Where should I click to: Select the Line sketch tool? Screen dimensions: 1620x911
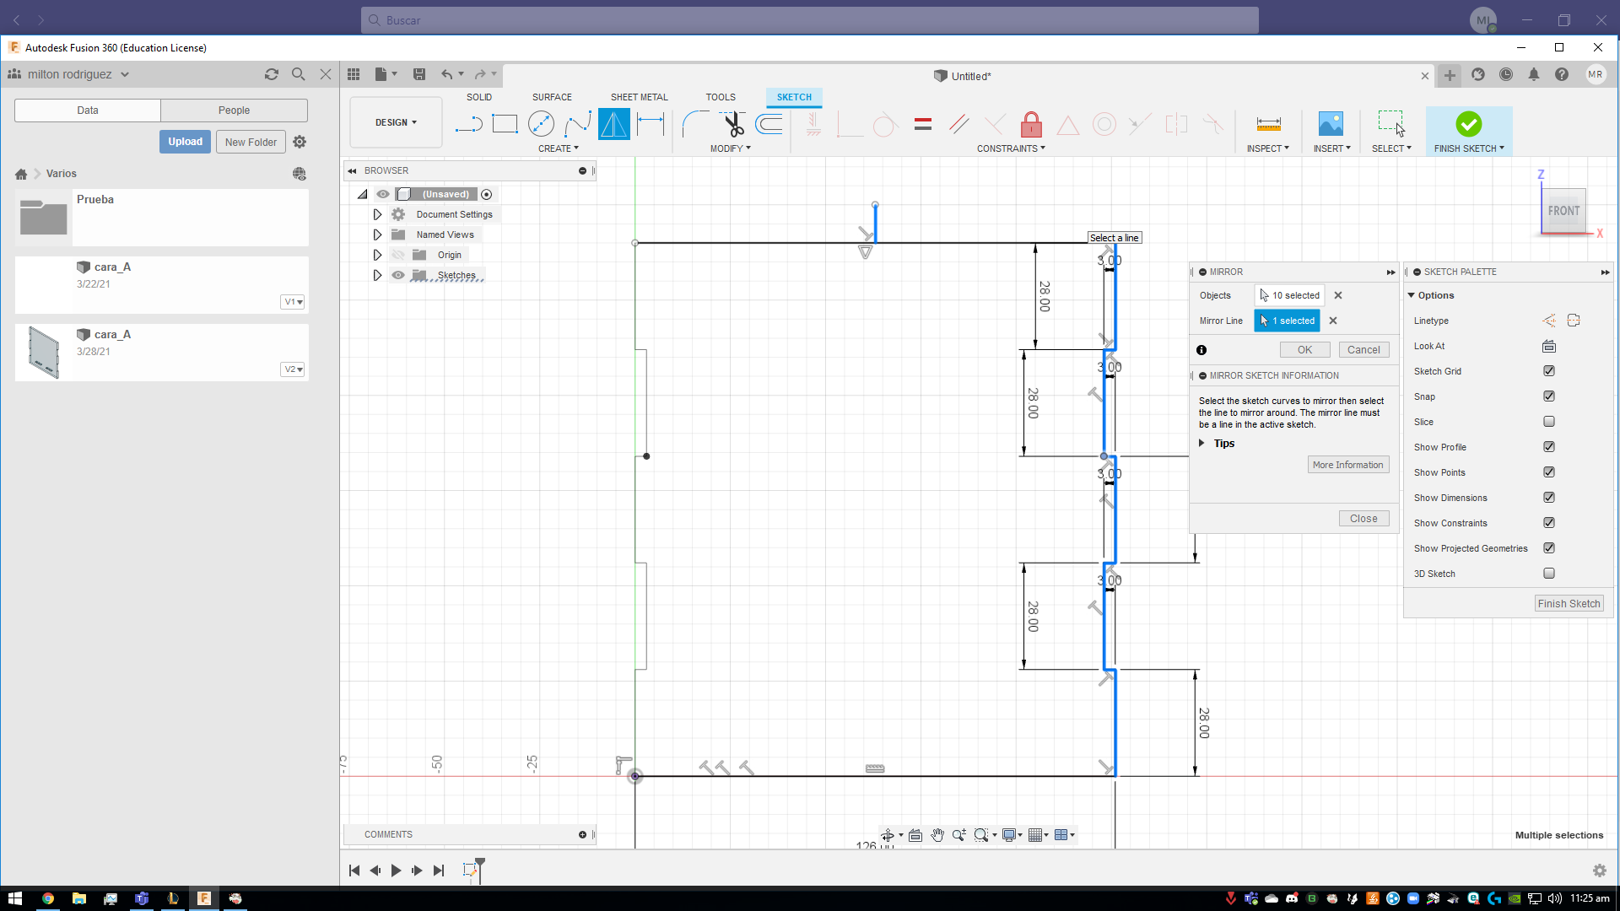click(468, 125)
